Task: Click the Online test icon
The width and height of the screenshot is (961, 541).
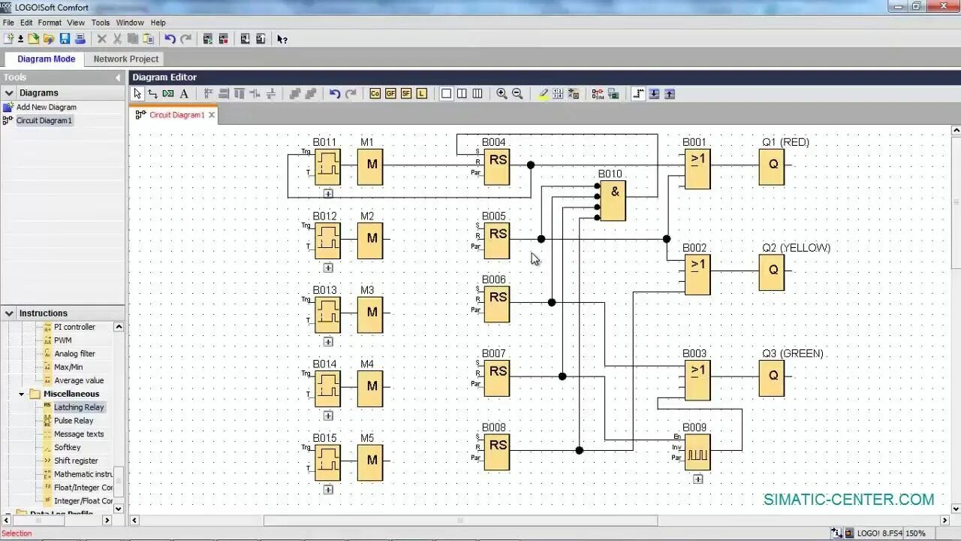Action: (x=613, y=94)
